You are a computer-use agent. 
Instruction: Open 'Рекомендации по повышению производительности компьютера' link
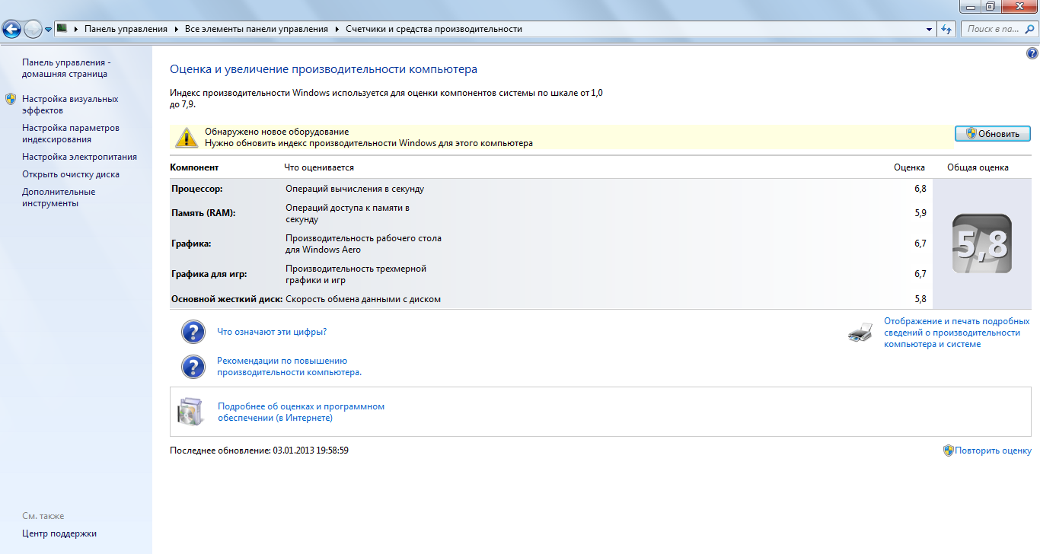[289, 367]
